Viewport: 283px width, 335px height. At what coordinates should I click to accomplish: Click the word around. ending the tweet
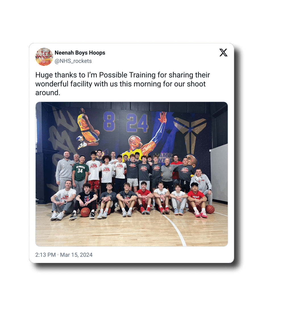click(x=48, y=93)
